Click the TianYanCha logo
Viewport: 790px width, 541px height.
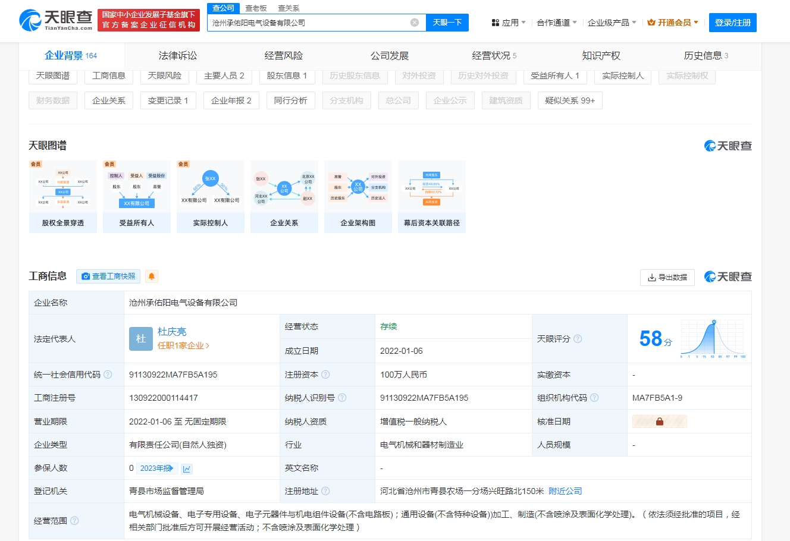tap(56, 20)
